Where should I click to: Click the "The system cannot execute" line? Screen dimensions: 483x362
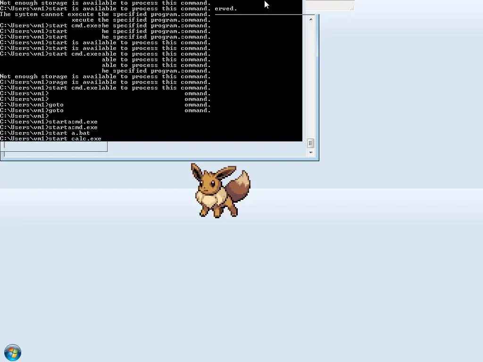click(x=105, y=14)
